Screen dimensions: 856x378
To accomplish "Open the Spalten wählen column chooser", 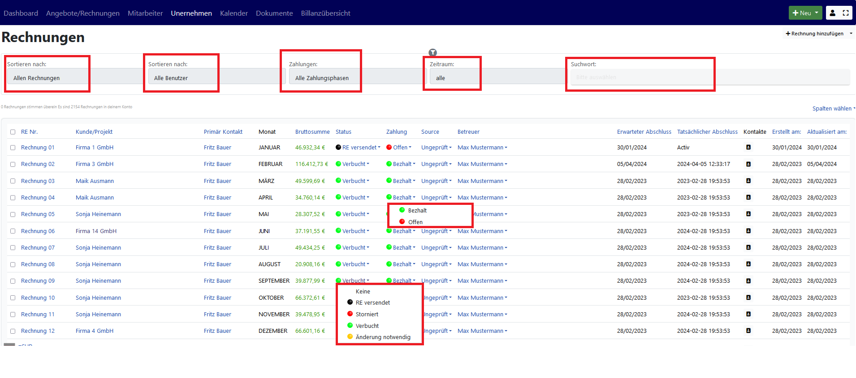I will click(833, 108).
